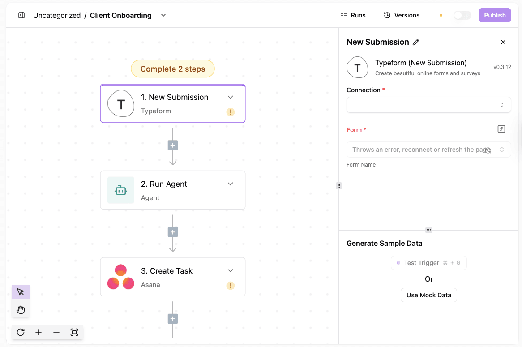Click the pencil icon next to New Submission
This screenshot has width=522, height=347.
point(416,42)
